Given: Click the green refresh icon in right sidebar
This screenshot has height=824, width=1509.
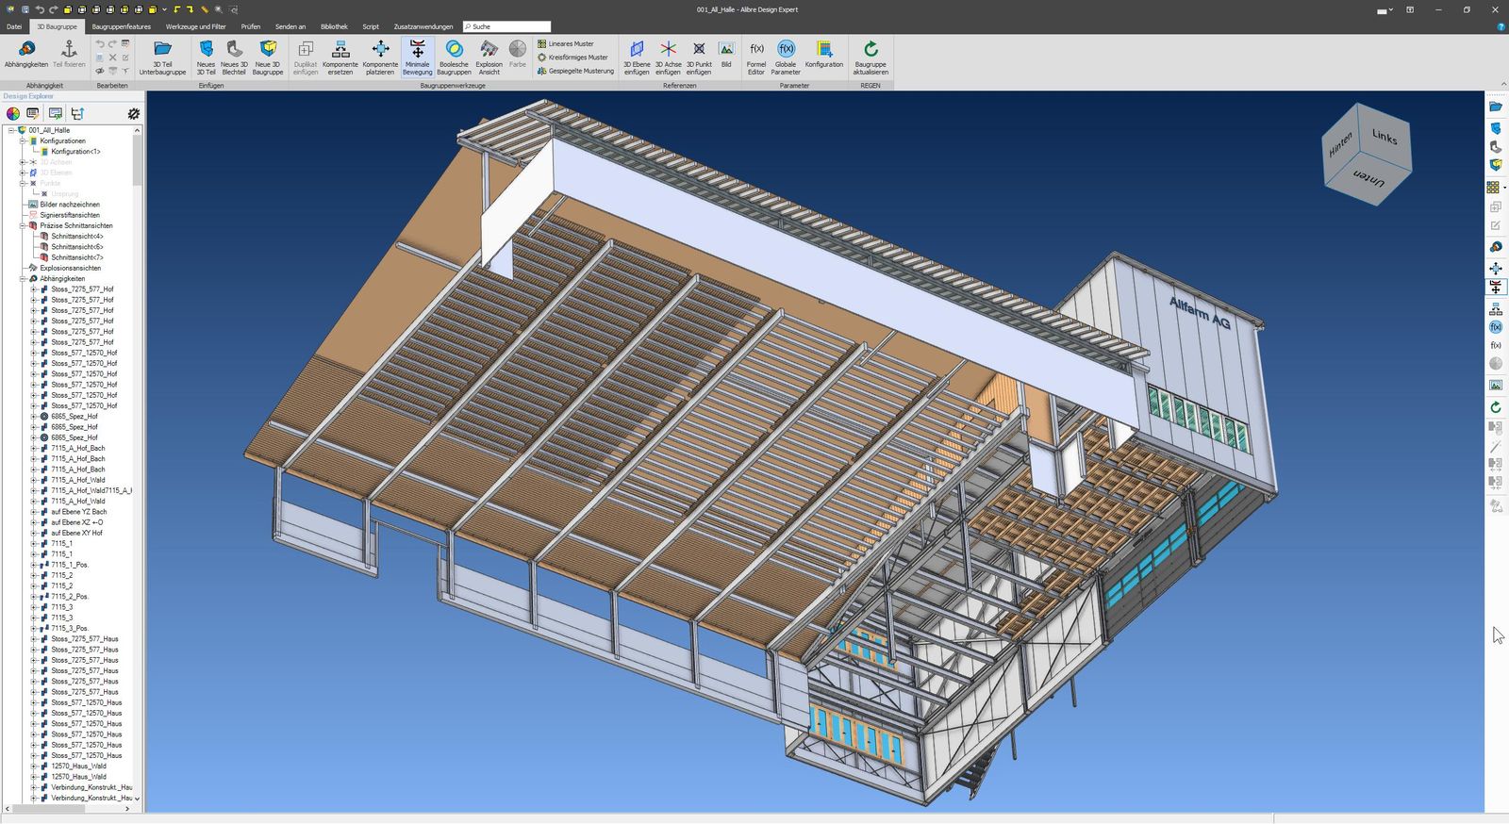Looking at the screenshot, I should 1496,407.
